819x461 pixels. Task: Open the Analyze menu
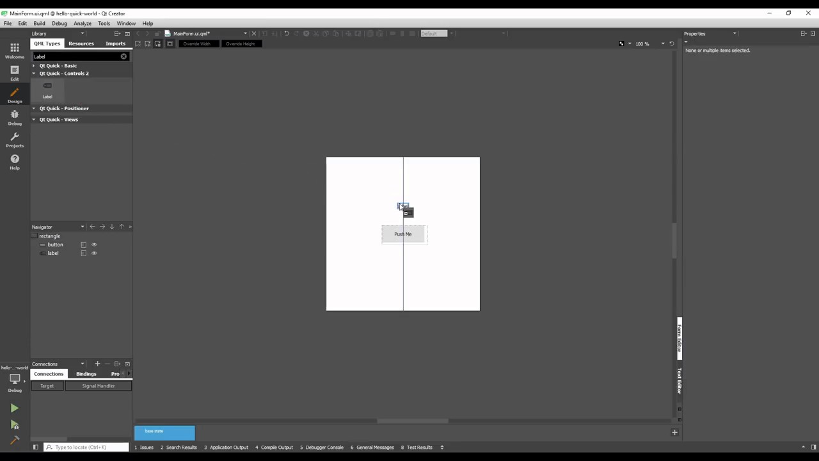pyautogui.click(x=83, y=23)
